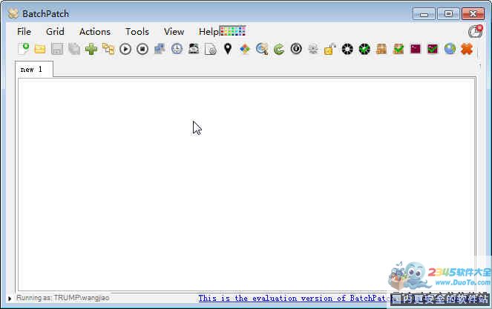The image size is (492, 309).
Task: Click the maroon window with green checkmark
Action: coord(433,49)
